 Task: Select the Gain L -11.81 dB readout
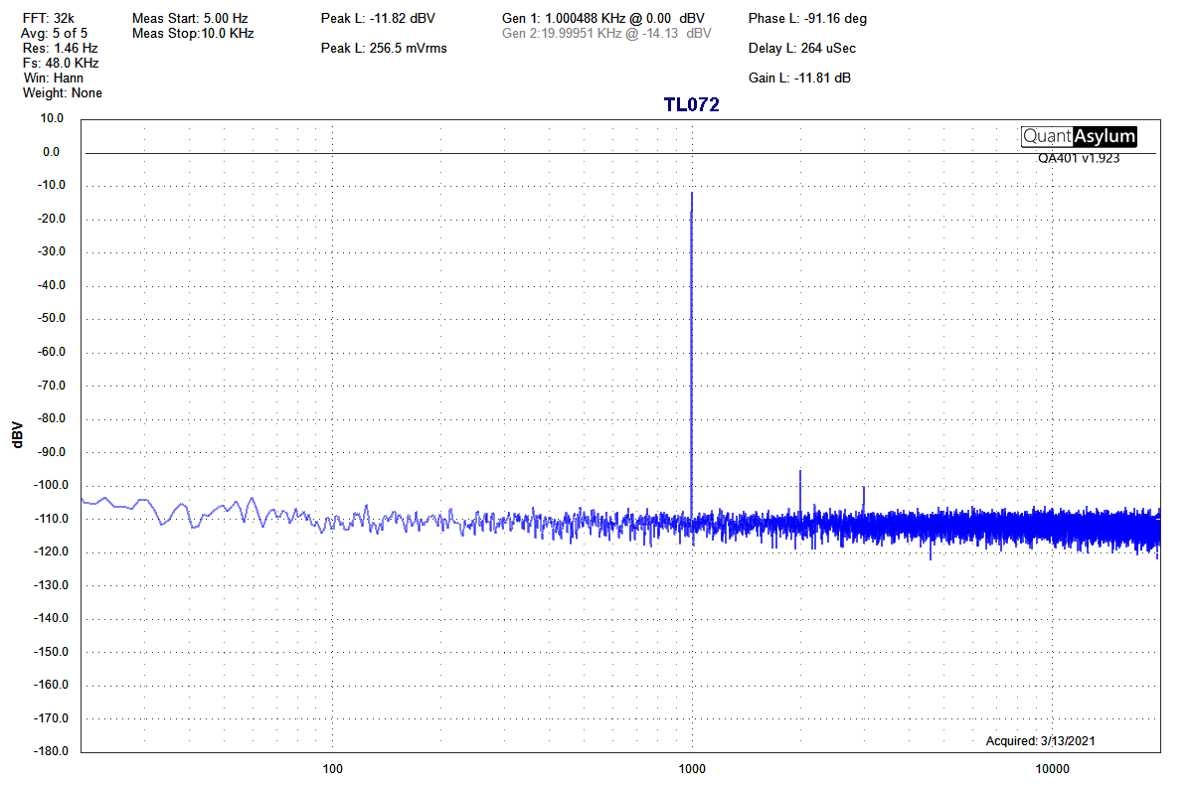pyautogui.click(x=799, y=78)
